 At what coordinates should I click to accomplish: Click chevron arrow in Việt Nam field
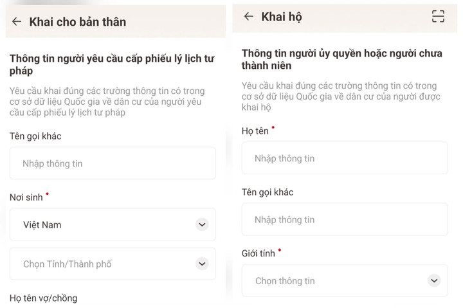click(202, 224)
